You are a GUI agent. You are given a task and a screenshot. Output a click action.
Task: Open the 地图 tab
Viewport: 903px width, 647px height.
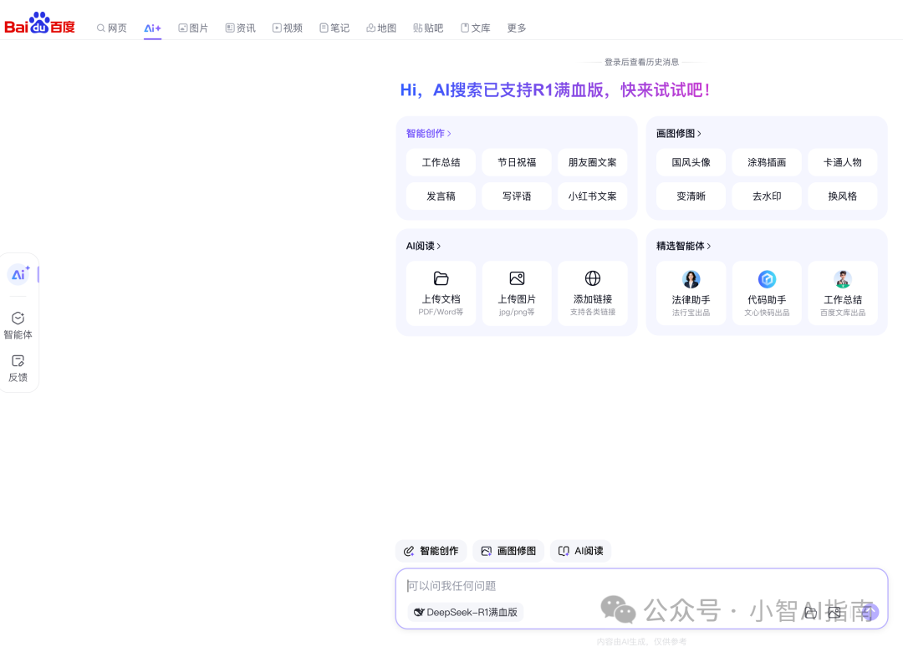click(382, 28)
